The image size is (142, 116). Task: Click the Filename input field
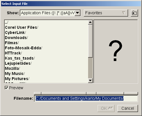[x=86, y=98]
